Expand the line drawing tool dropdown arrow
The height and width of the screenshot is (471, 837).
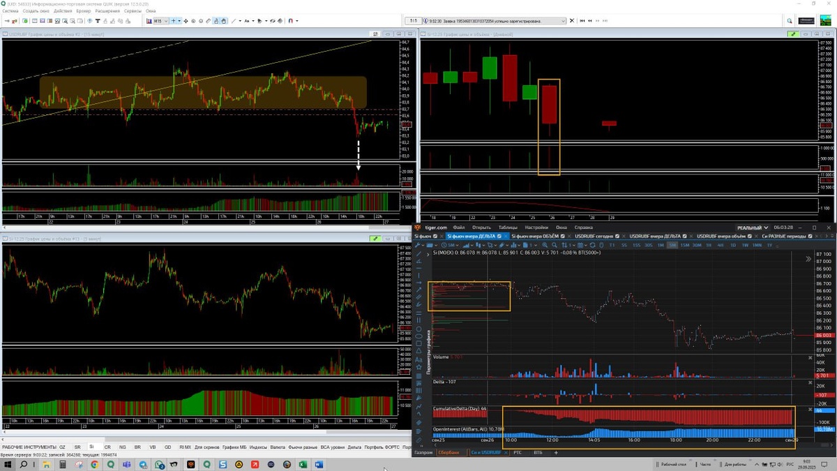240,21
